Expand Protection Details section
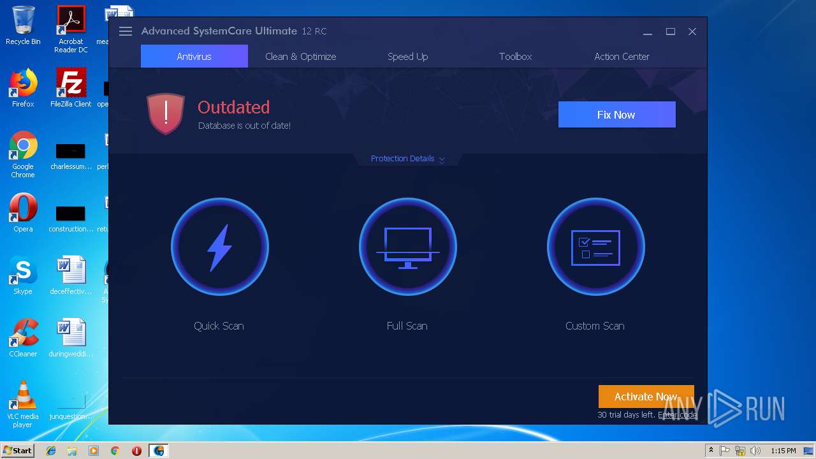Image resolution: width=816 pixels, height=459 pixels. pyautogui.click(x=407, y=159)
